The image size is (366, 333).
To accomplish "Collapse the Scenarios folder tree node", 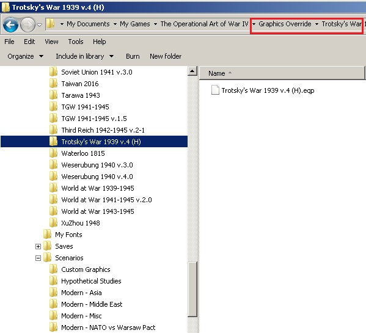I will tap(38, 258).
